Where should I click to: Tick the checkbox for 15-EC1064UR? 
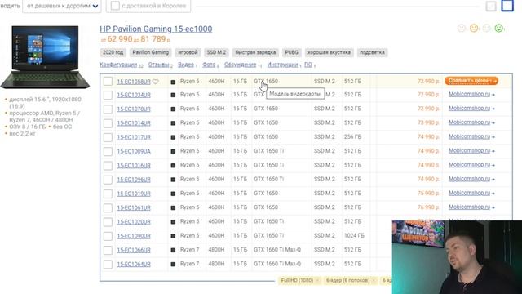(108, 265)
